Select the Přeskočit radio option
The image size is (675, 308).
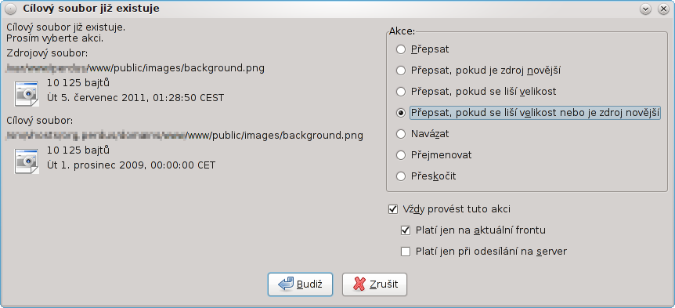pyautogui.click(x=427, y=176)
